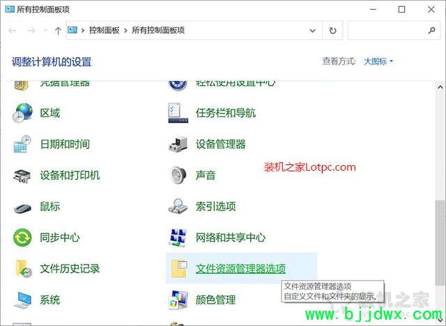This screenshot has width=446, height=326.
Task: Open the 任务栏和导航 link
Action: [x=226, y=113]
